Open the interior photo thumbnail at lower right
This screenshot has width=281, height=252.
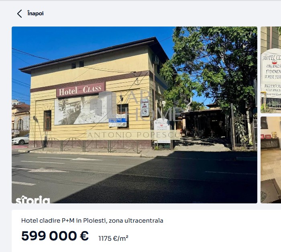click(x=271, y=160)
